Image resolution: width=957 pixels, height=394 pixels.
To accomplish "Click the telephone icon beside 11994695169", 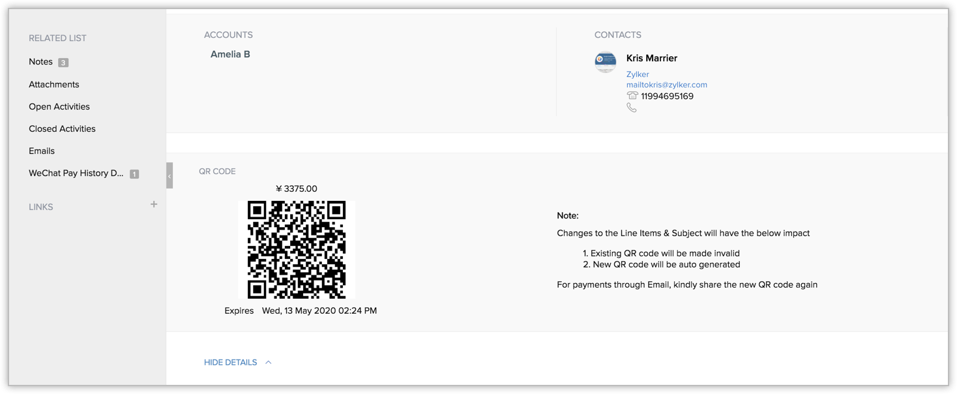I will (632, 96).
